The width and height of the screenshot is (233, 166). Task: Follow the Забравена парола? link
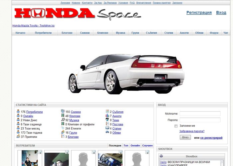pos(192,131)
